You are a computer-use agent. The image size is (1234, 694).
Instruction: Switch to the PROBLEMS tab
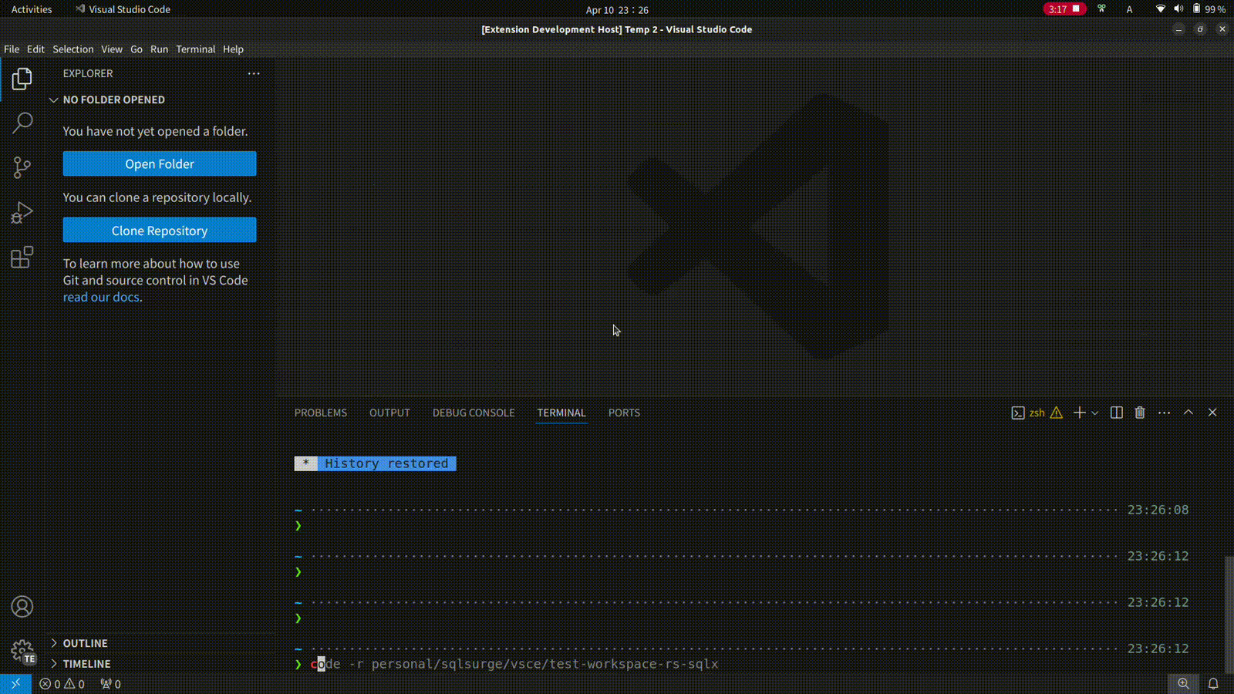[x=321, y=413]
